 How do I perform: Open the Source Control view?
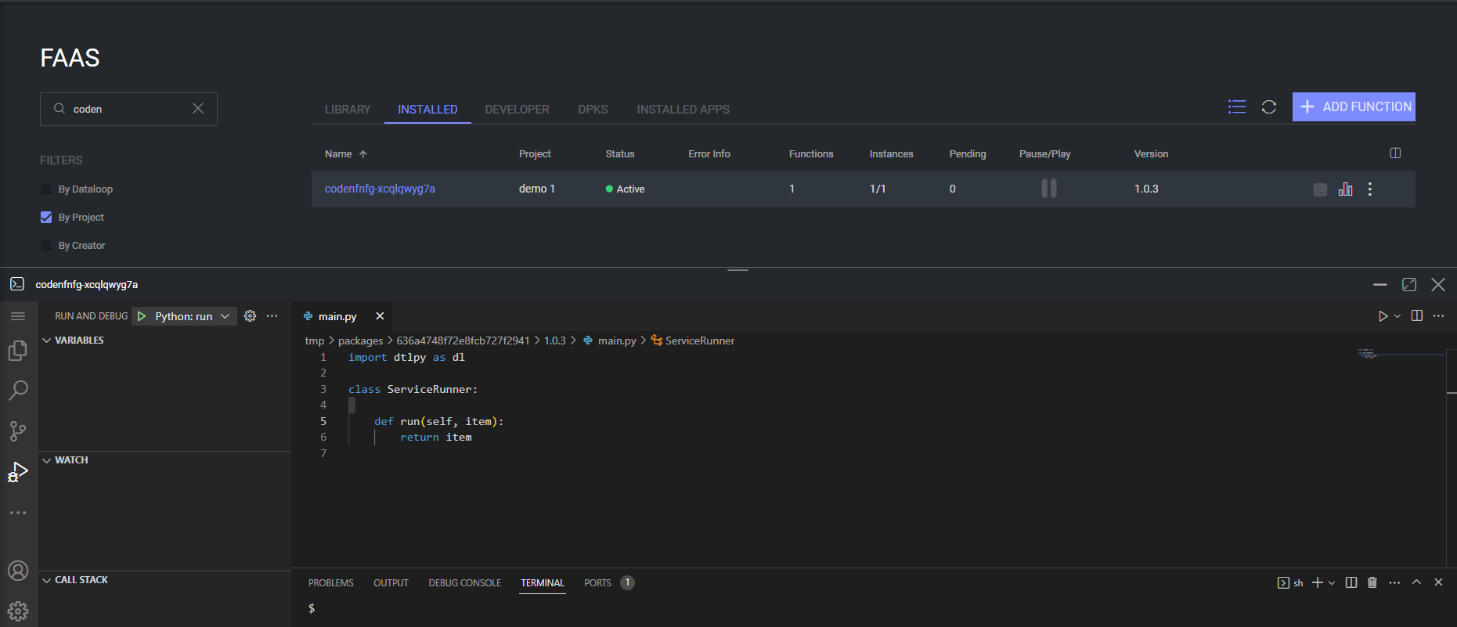(18, 431)
